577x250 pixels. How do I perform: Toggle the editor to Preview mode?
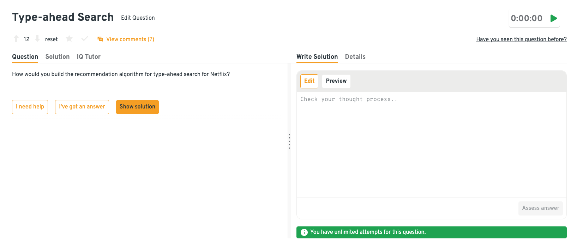coord(336,81)
